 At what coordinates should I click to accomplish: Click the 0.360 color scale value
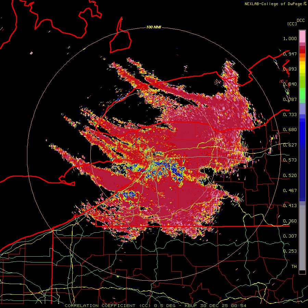(x=290, y=221)
